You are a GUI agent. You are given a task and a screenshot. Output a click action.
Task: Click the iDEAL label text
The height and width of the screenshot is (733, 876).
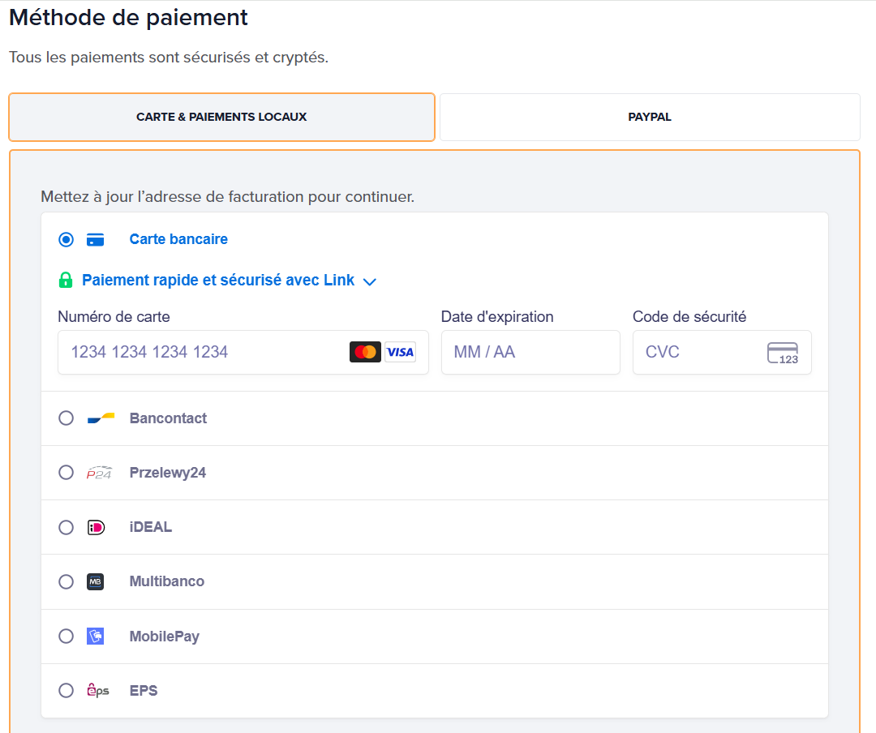click(x=151, y=527)
